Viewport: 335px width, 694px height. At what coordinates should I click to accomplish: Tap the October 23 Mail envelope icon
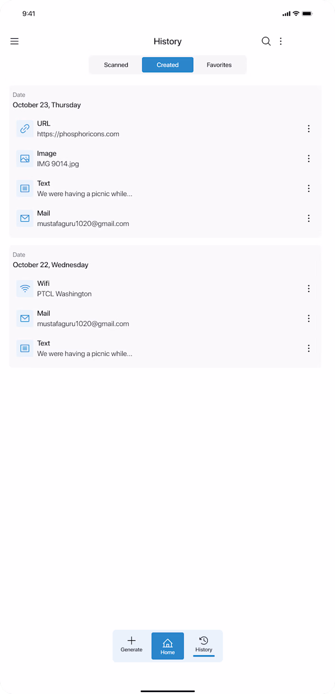tap(25, 218)
